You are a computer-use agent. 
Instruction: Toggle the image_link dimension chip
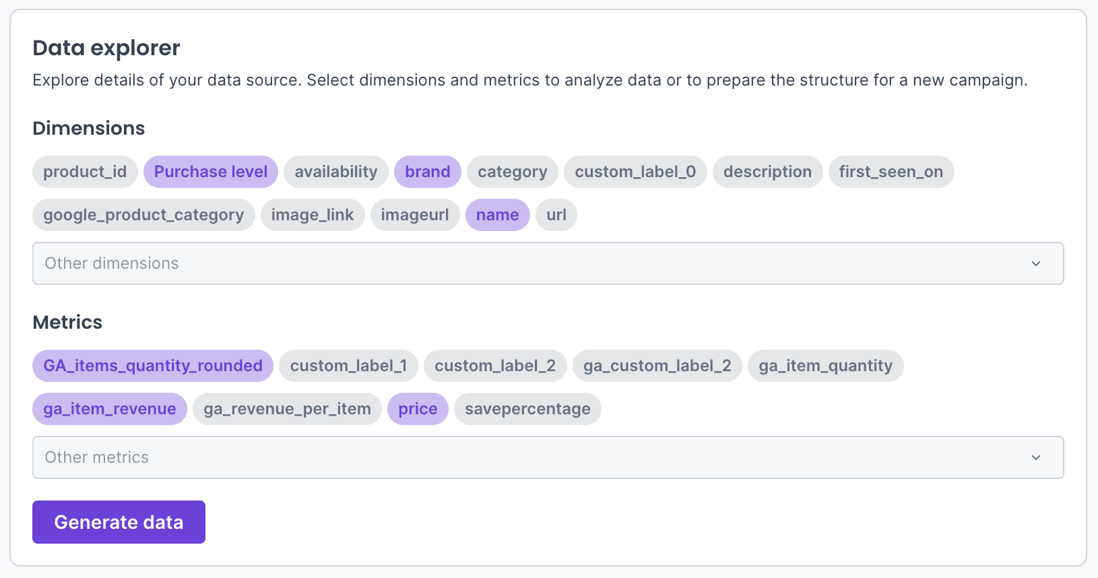(312, 215)
